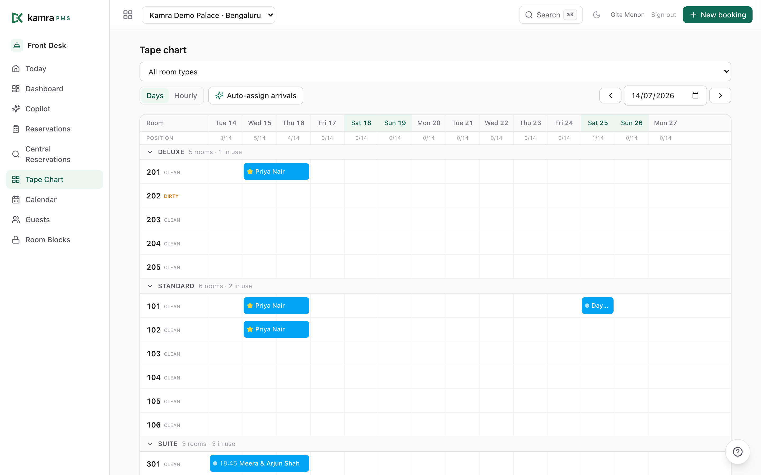
Task: Open Reservations in the sidebar
Action: click(55, 129)
